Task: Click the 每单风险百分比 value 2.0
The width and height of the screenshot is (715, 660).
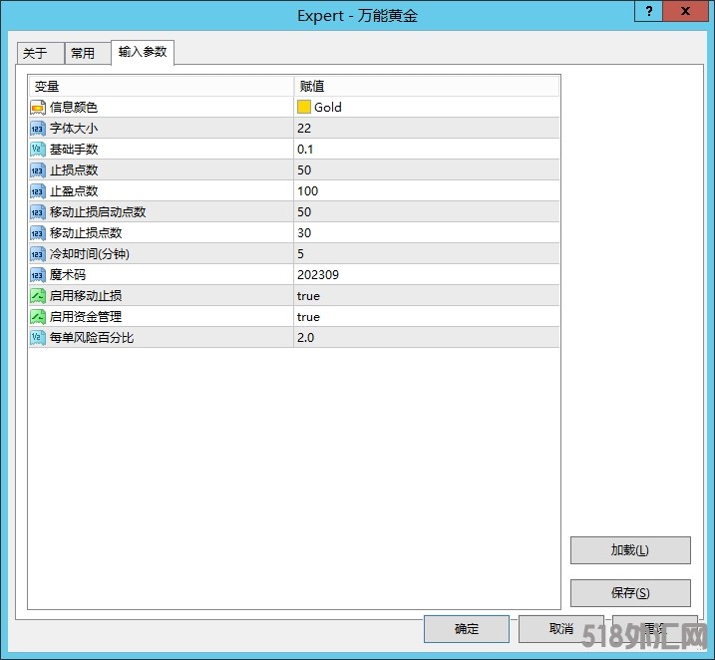Action: click(x=305, y=338)
